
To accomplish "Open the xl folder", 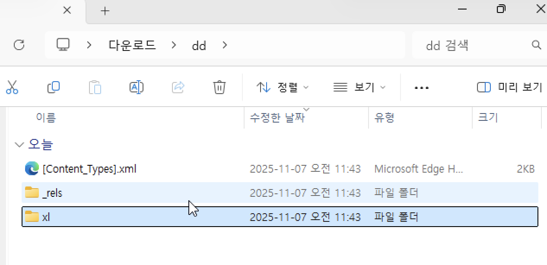I will [x=47, y=217].
